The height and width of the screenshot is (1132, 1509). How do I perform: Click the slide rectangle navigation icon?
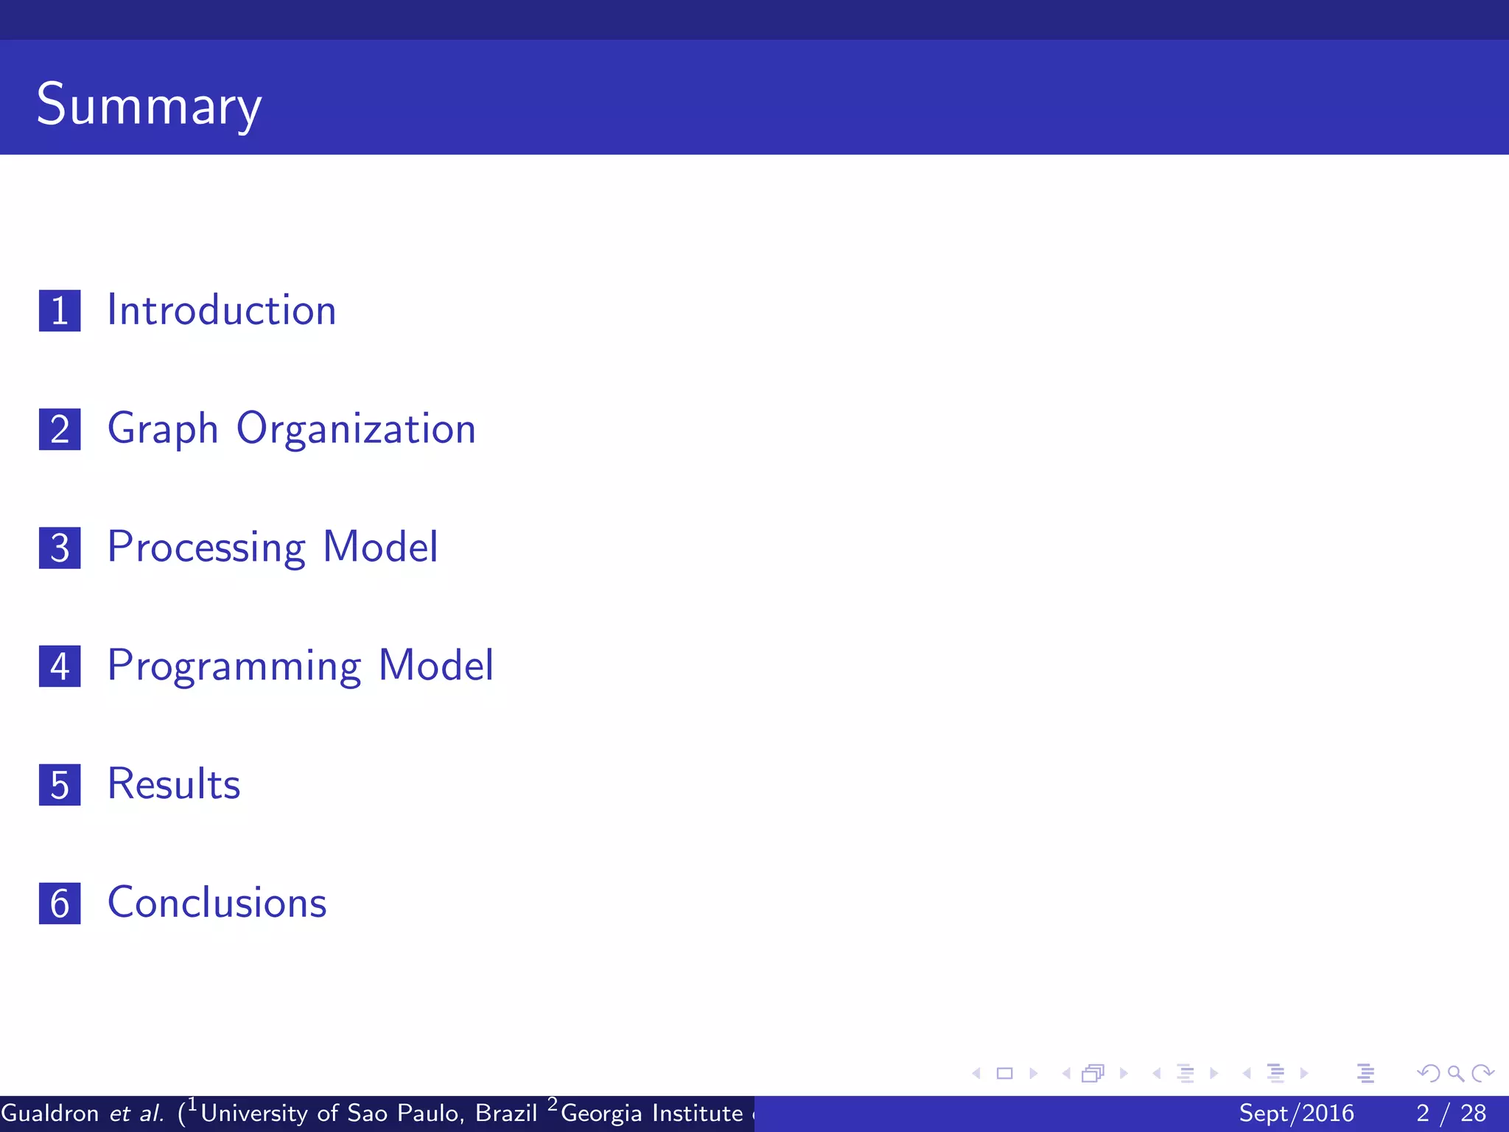[x=1004, y=1074]
